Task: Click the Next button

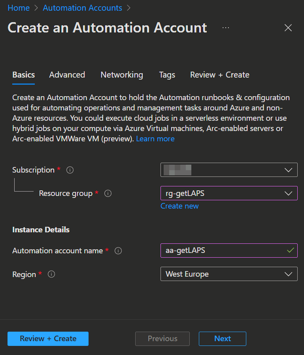Action: [x=222, y=339]
